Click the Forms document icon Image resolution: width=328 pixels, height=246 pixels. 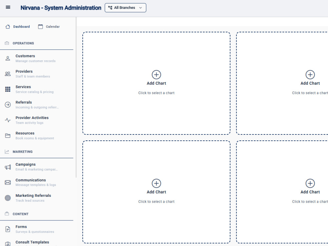point(8,229)
